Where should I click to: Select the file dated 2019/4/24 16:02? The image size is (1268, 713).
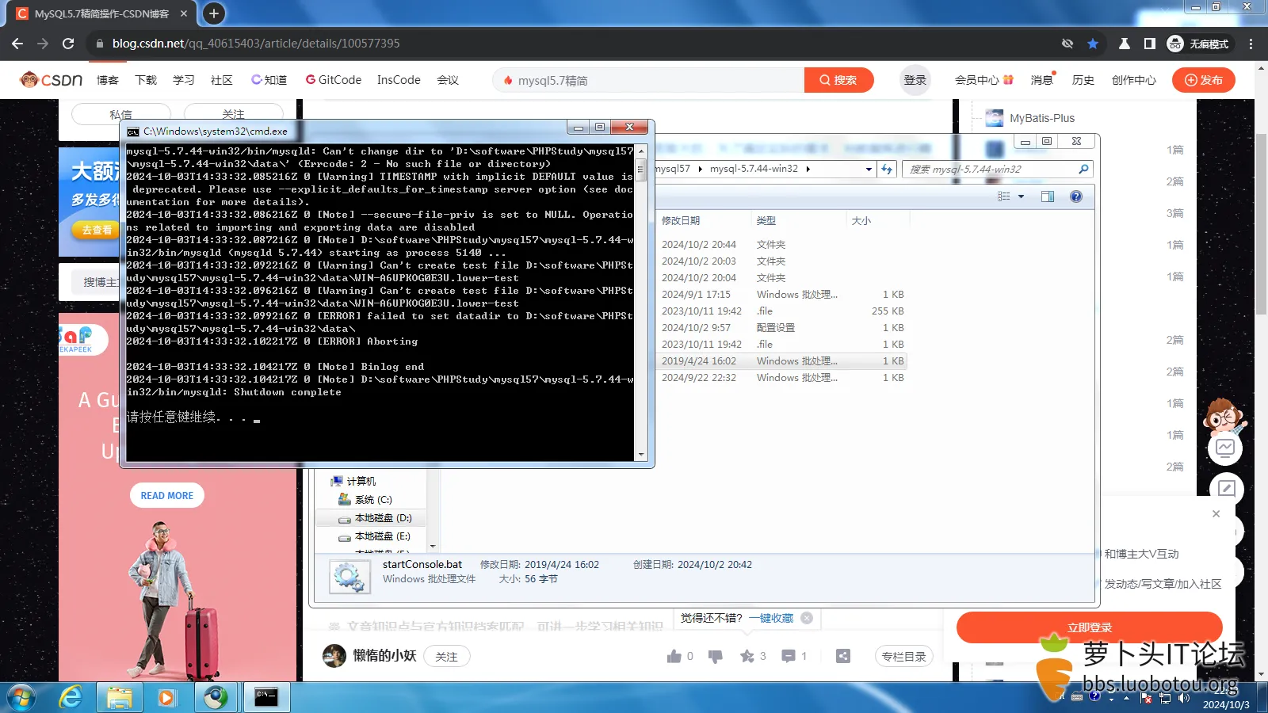click(781, 361)
